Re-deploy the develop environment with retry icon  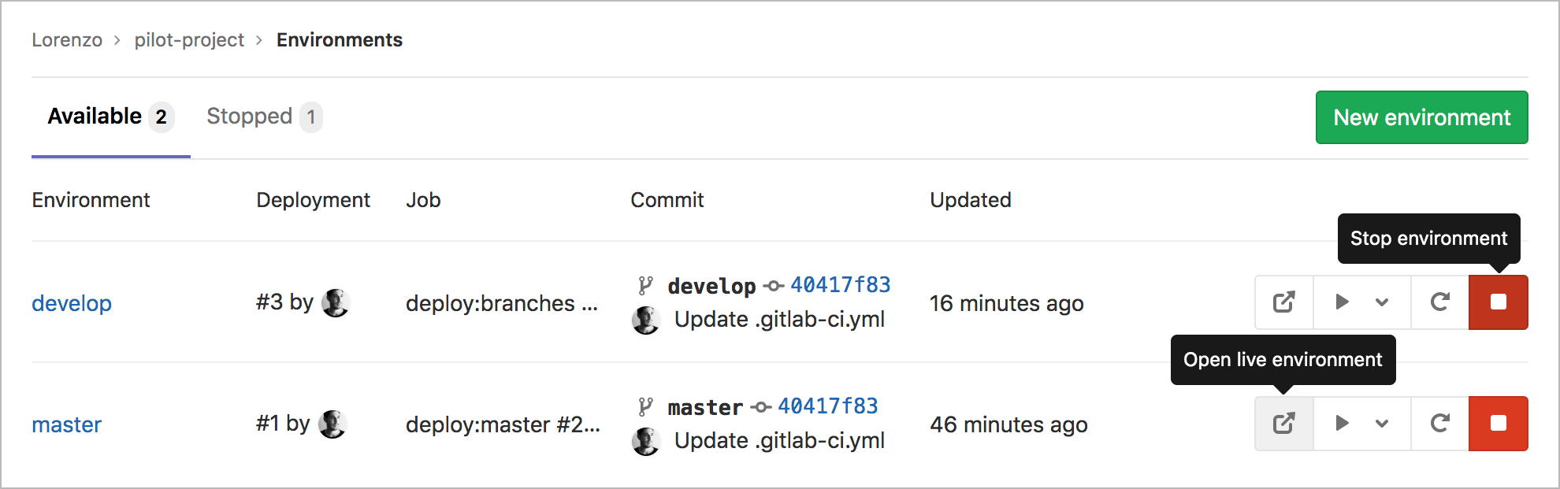(1440, 302)
